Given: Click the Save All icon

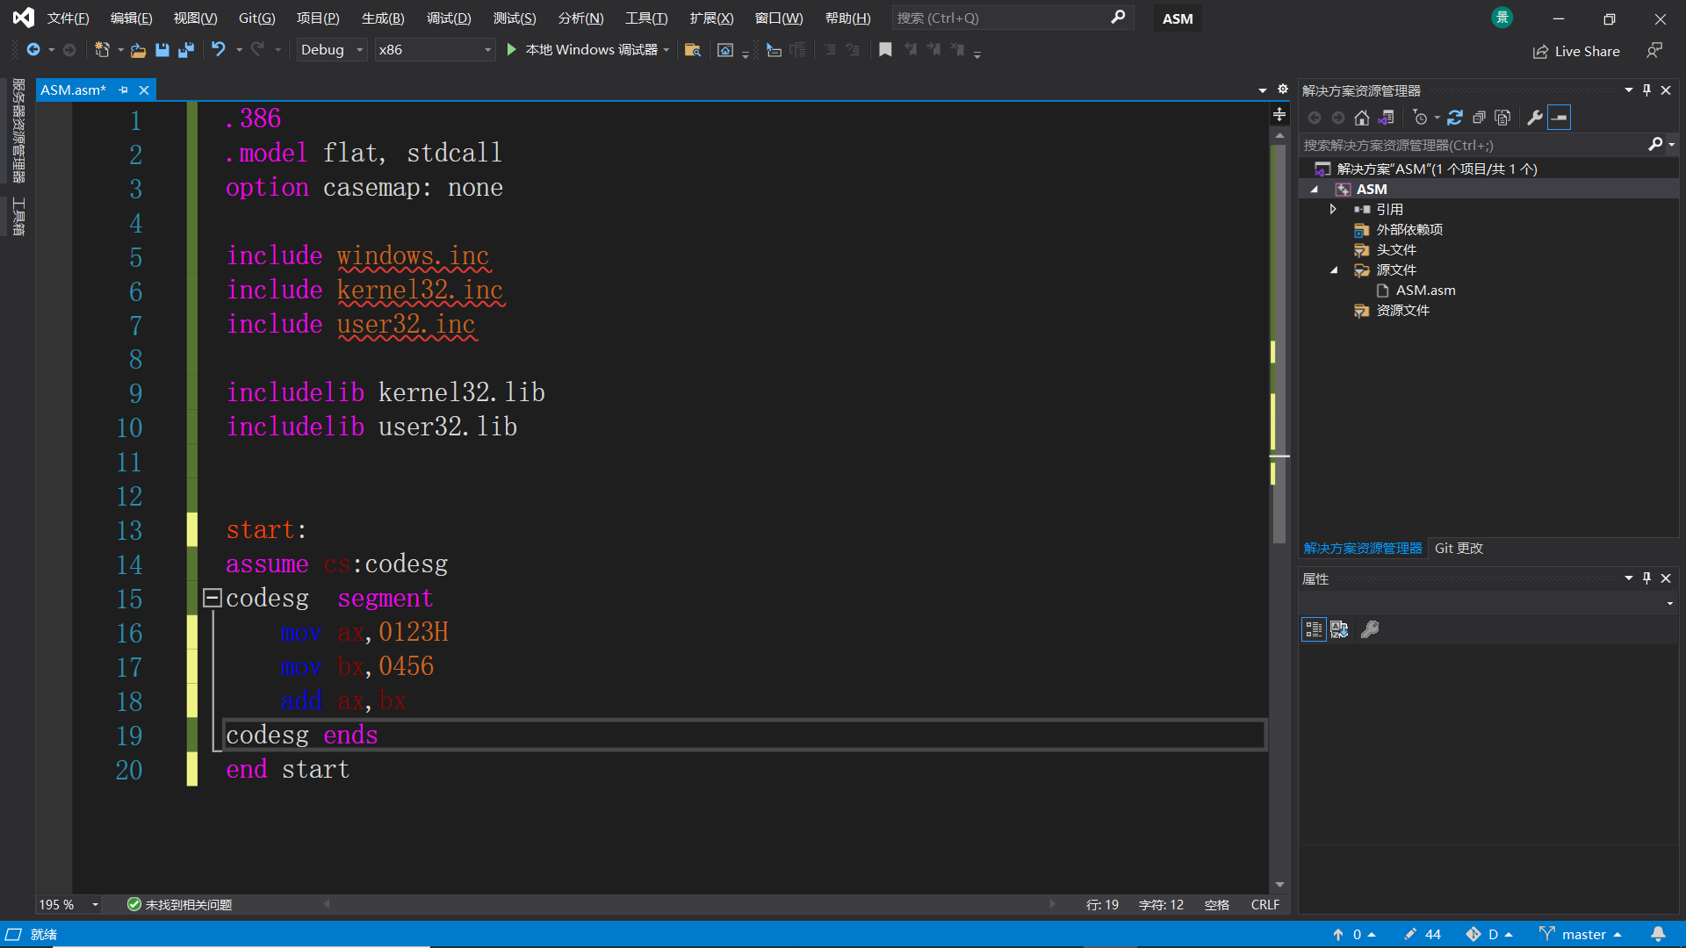Looking at the screenshot, I should [186, 50].
